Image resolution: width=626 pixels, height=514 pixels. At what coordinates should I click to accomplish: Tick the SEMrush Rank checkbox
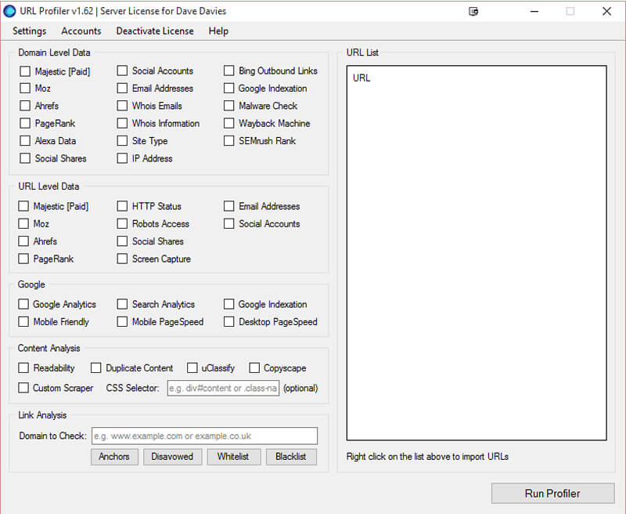[x=228, y=141]
